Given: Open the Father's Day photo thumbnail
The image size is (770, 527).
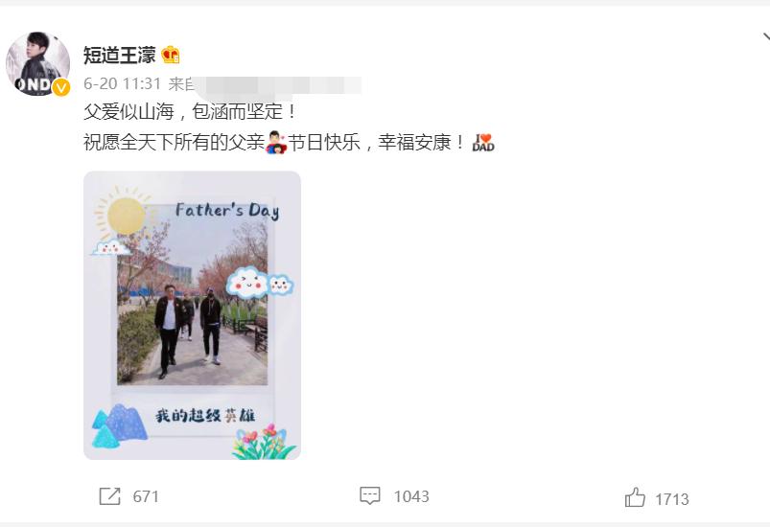Looking at the screenshot, I should point(192,315).
